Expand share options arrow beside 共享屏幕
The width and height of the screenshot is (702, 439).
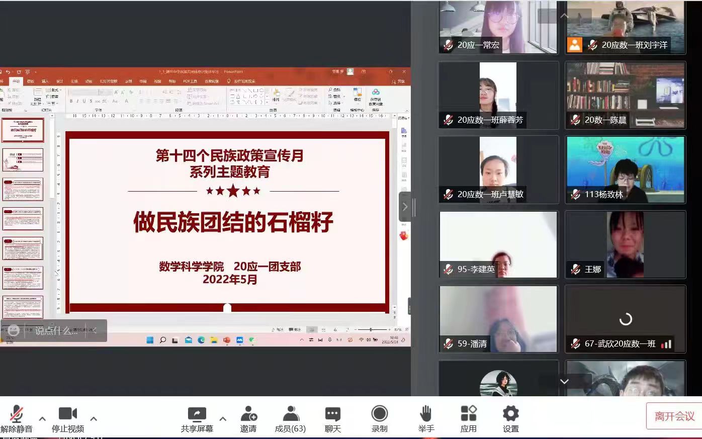[223, 418]
